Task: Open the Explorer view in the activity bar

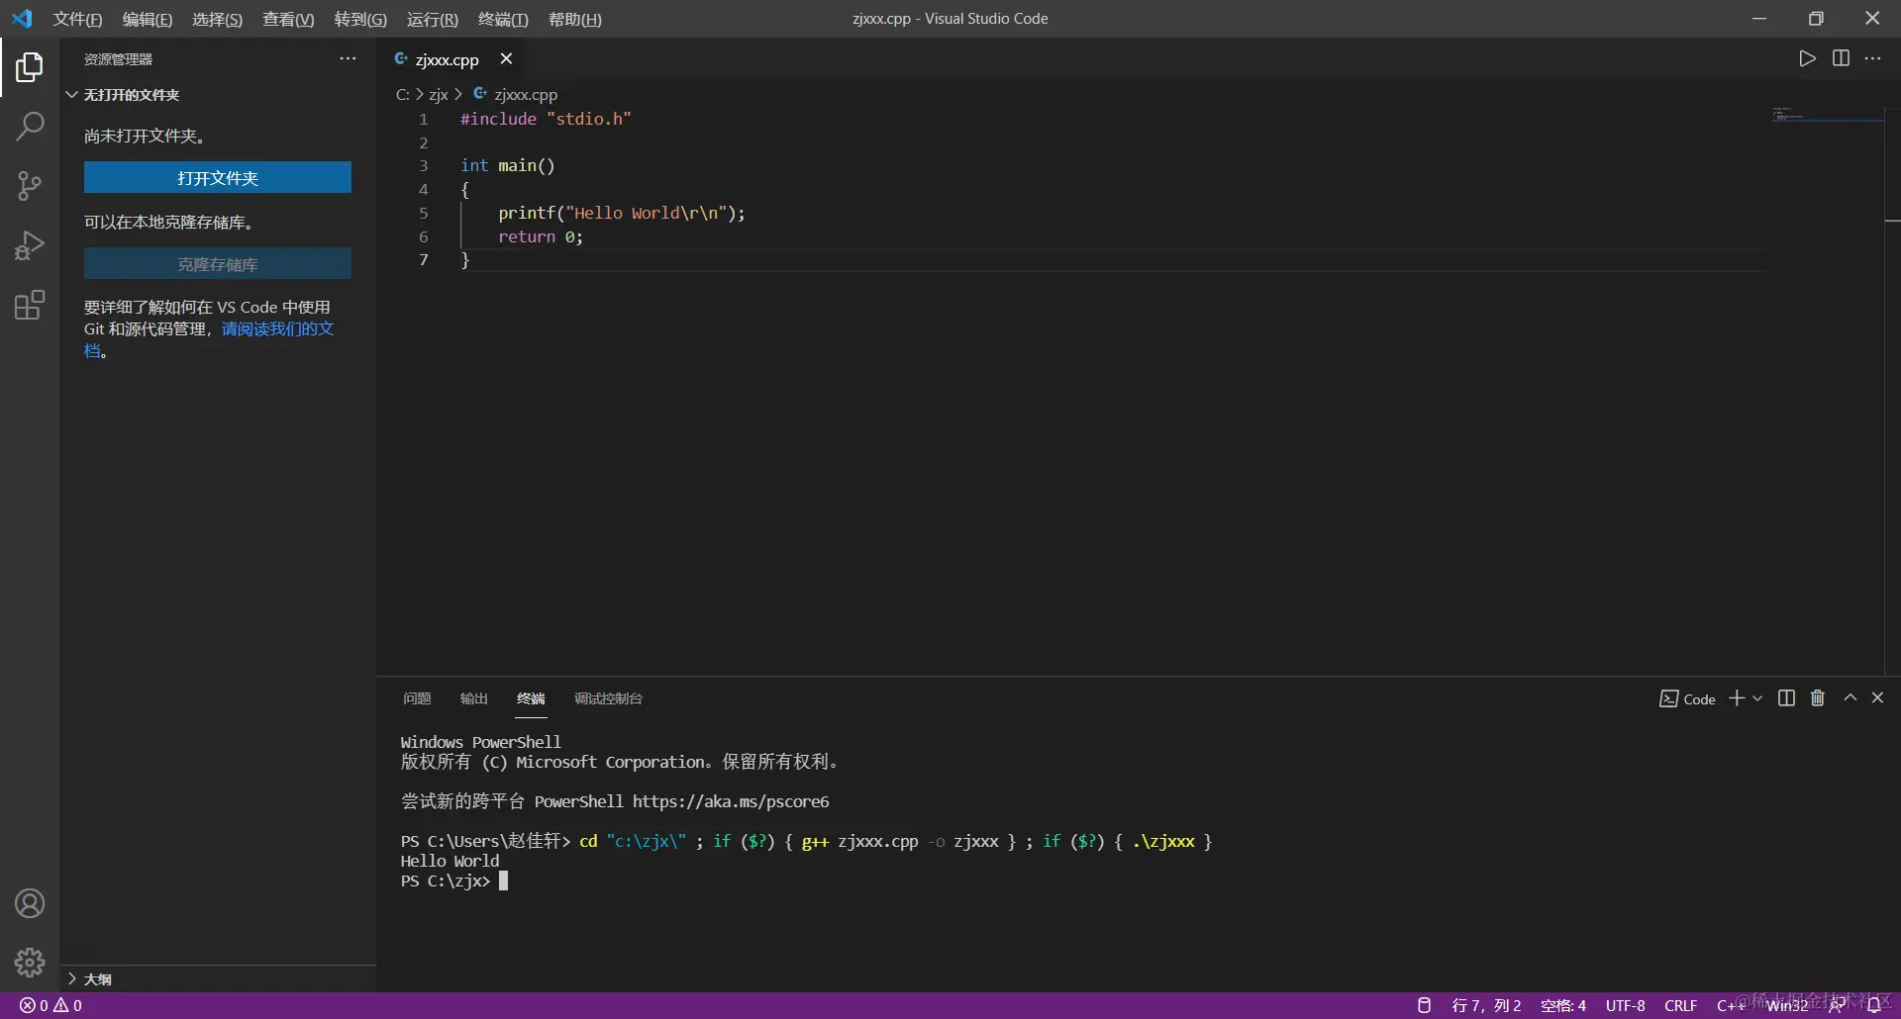Action: point(30,67)
